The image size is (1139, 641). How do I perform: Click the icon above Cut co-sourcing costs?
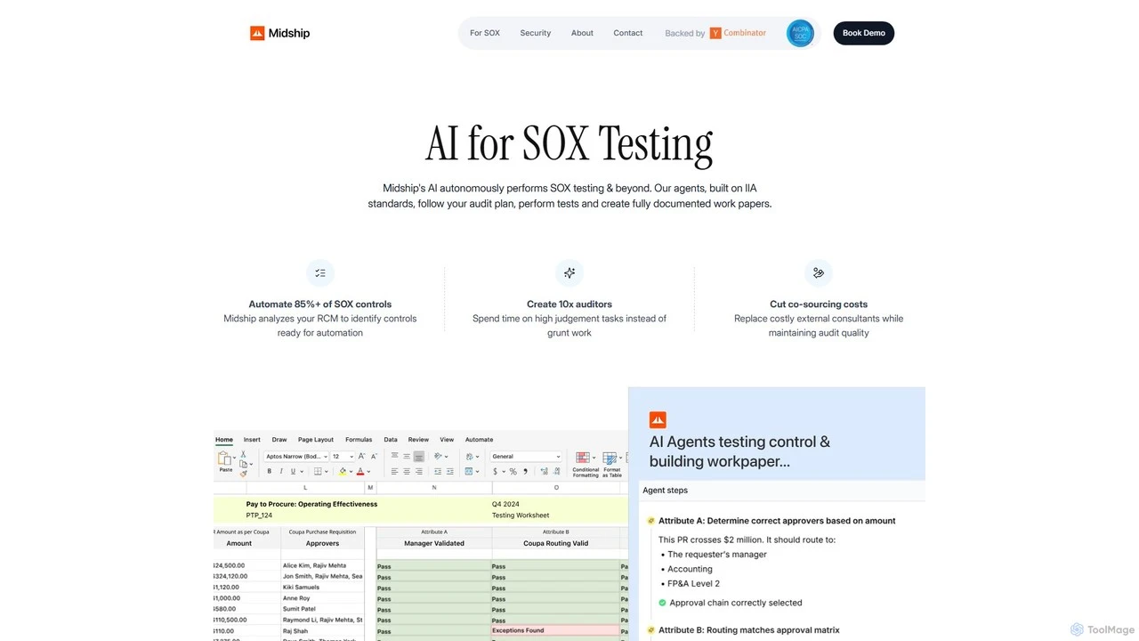(x=819, y=273)
